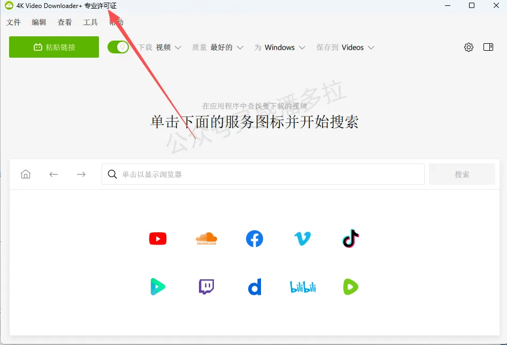Open the Rumble green play icon
The height and width of the screenshot is (345, 507).
351,287
